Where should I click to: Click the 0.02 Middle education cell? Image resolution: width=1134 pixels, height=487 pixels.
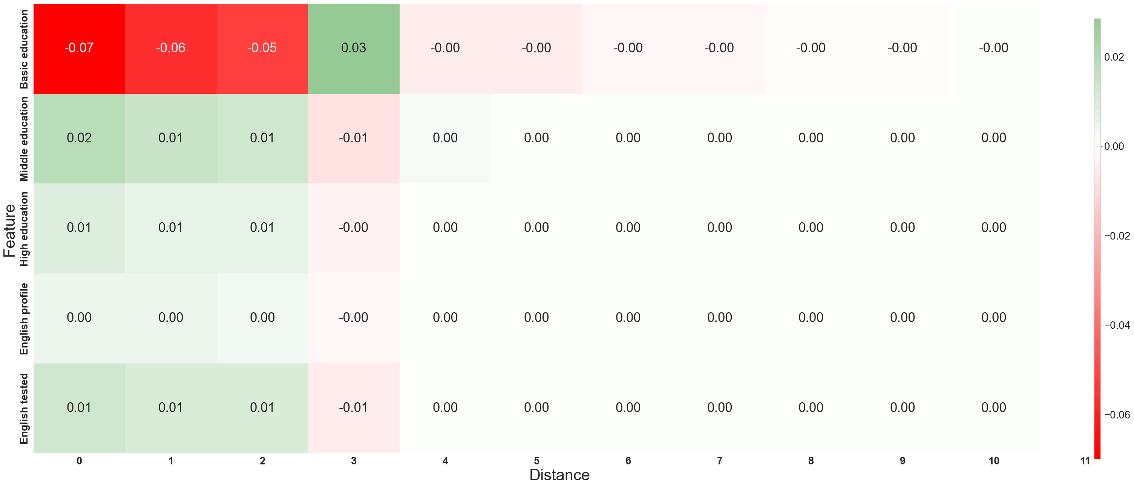[79, 138]
